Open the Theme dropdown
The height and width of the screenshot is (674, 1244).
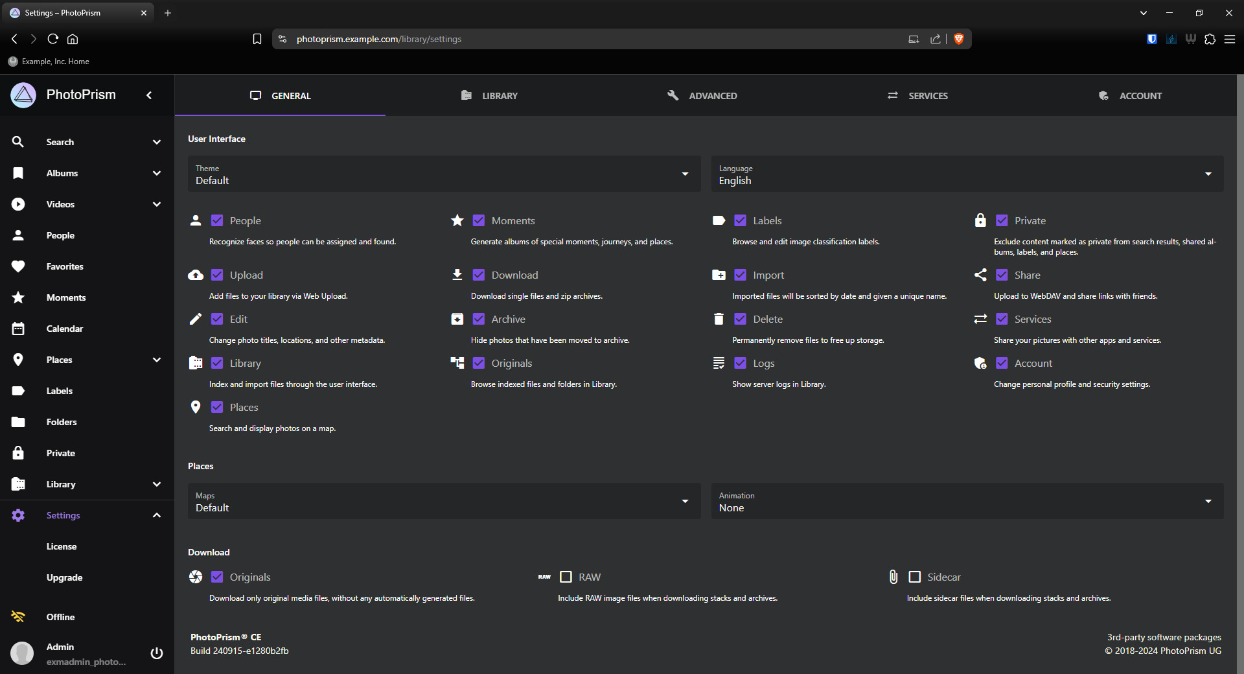click(444, 174)
